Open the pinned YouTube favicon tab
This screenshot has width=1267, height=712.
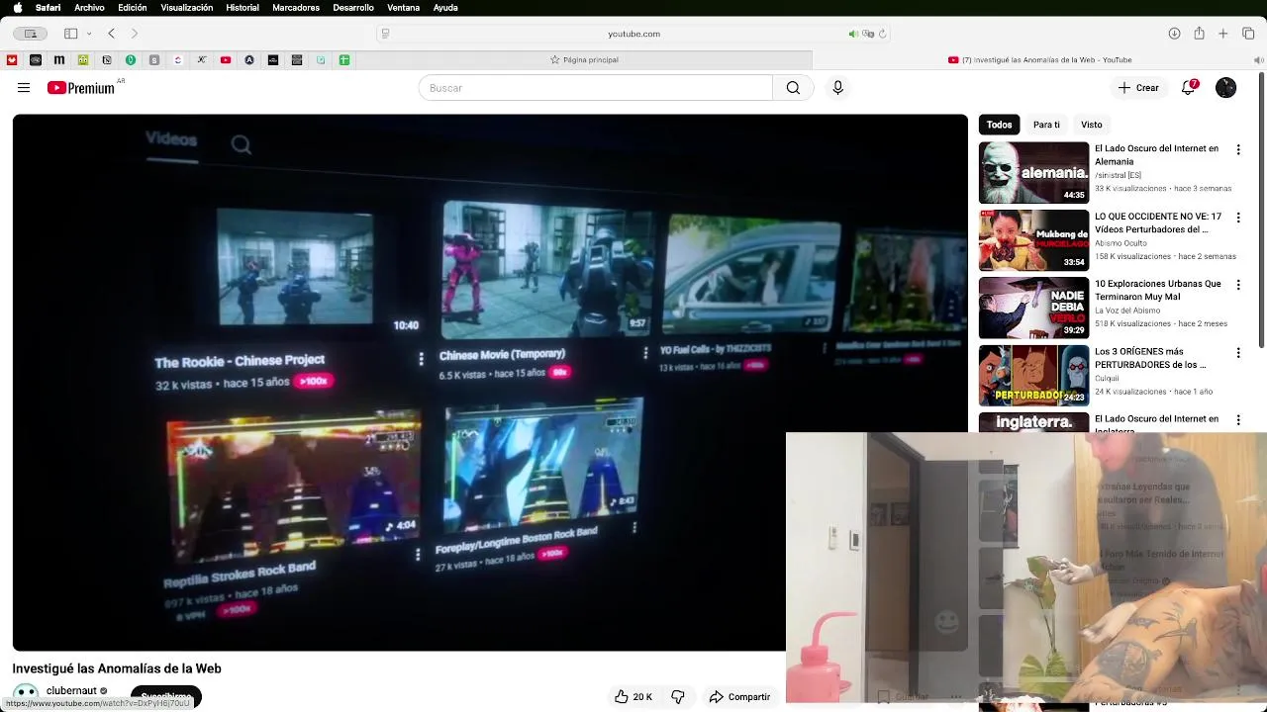coord(226,60)
